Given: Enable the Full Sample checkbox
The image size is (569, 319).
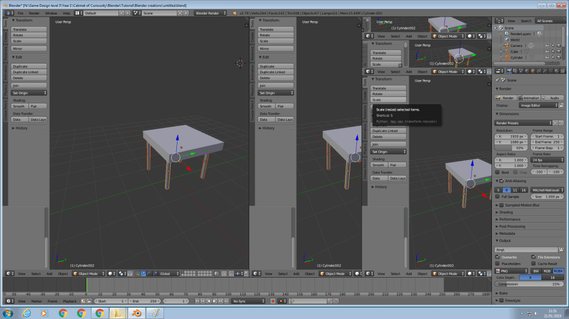Looking at the screenshot, I should click(498, 197).
